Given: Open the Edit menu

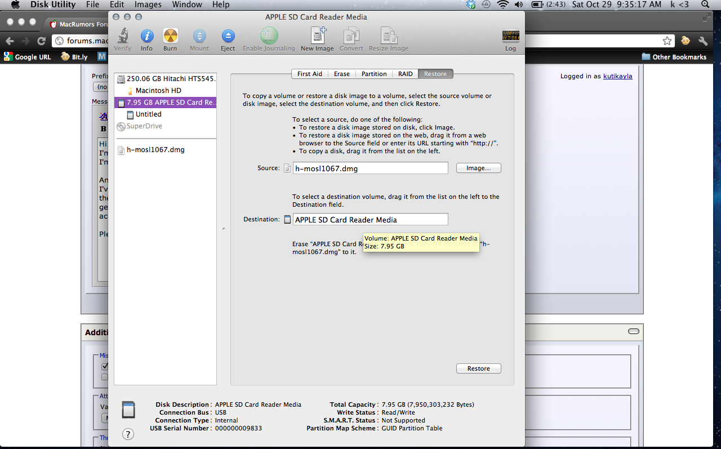Looking at the screenshot, I should [117, 5].
